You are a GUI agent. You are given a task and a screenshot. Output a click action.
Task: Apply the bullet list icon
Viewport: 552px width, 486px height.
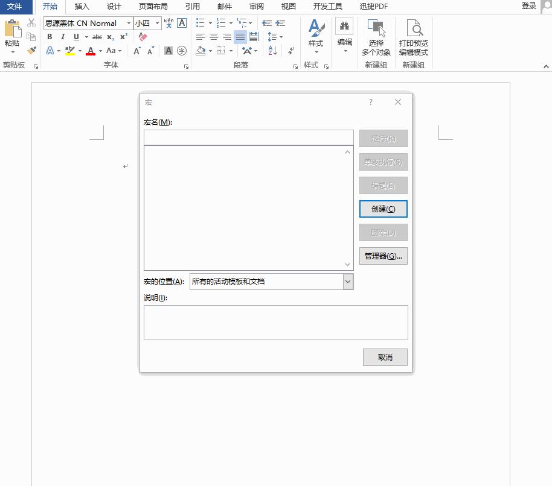pos(201,23)
